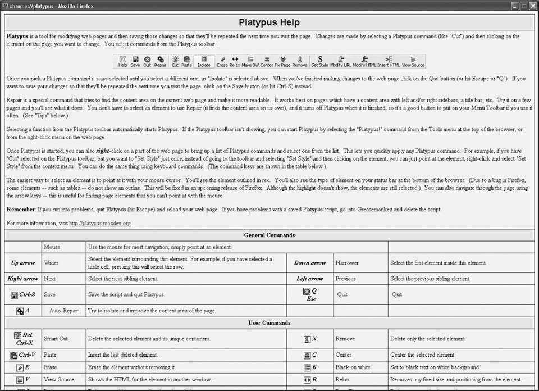This screenshot has height=391, width=539.
Task: Select the Modify URL tool in toolbar
Action: (x=341, y=61)
